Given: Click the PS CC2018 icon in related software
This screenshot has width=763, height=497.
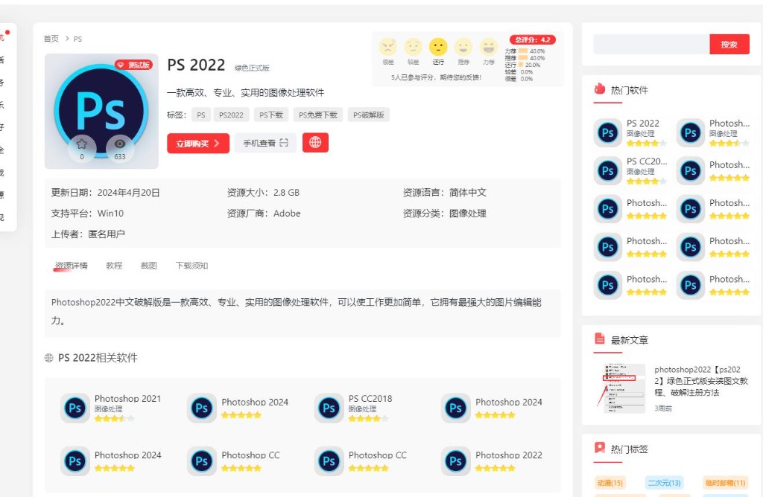Looking at the screenshot, I should (x=329, y=408).
